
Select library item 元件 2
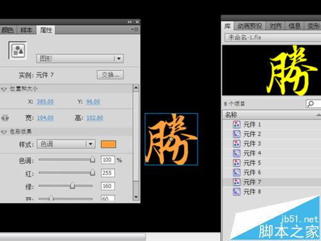point(272,134)
